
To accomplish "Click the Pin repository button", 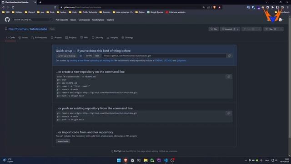I will coord(214,29).
